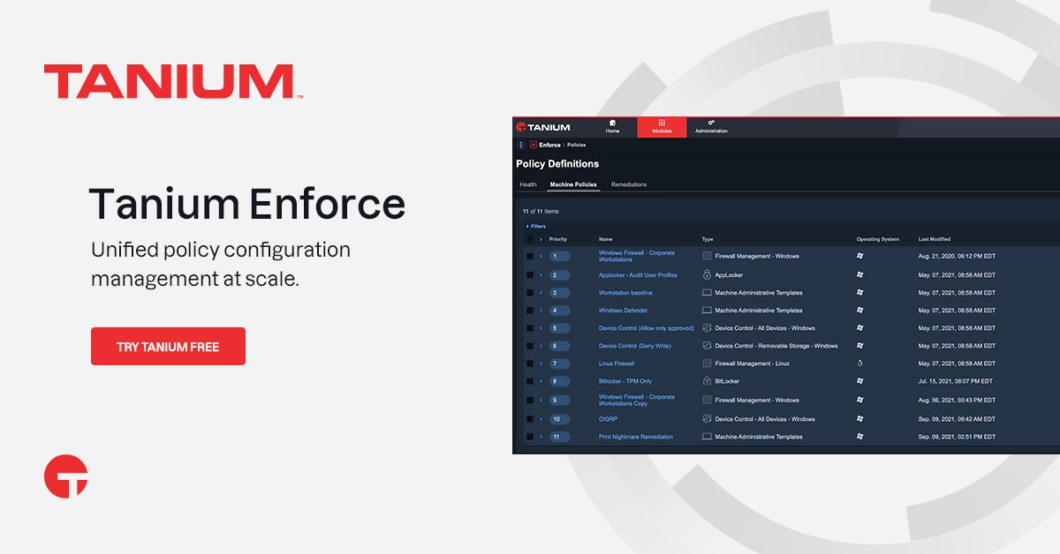Screen dimensions: 1060x554
Task: Expand the Linux Firewall row
Action: [x=541, y=363]
